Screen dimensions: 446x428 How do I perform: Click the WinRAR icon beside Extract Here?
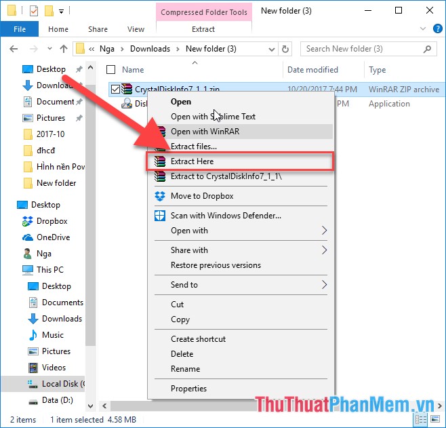[x=160, y=161]
